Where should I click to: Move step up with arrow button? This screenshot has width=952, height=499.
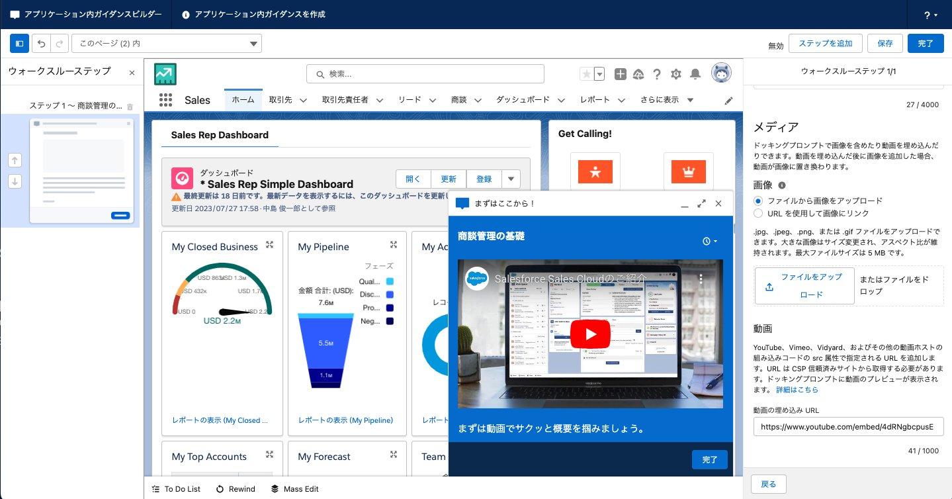16,160
